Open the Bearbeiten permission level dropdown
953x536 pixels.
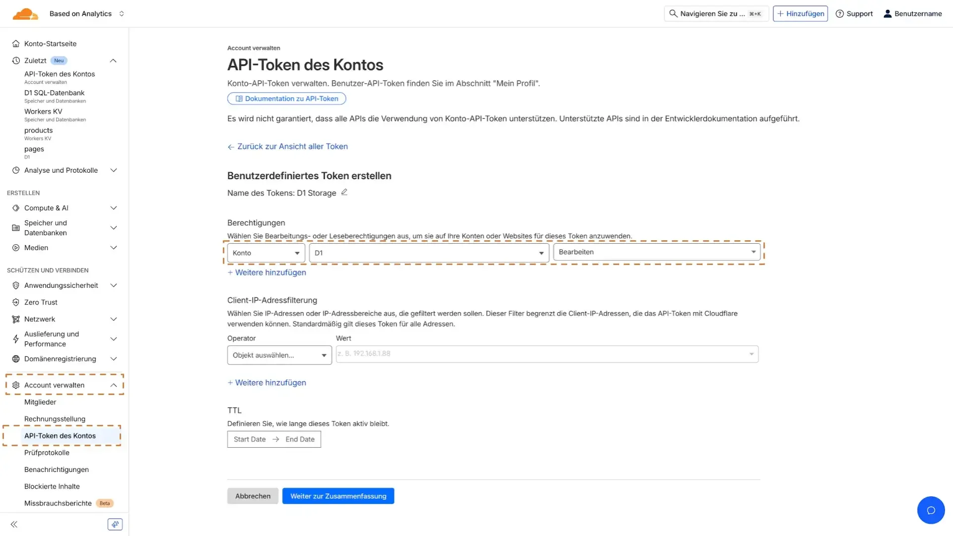pyautogui.click(x=656, y=252)
